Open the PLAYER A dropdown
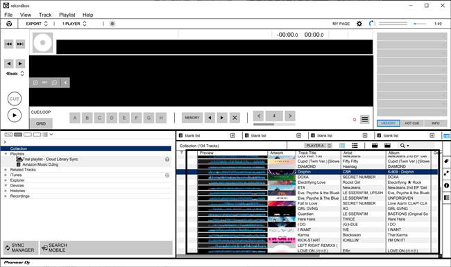This screenshot has height=267, width=451. tap(318, 146)
